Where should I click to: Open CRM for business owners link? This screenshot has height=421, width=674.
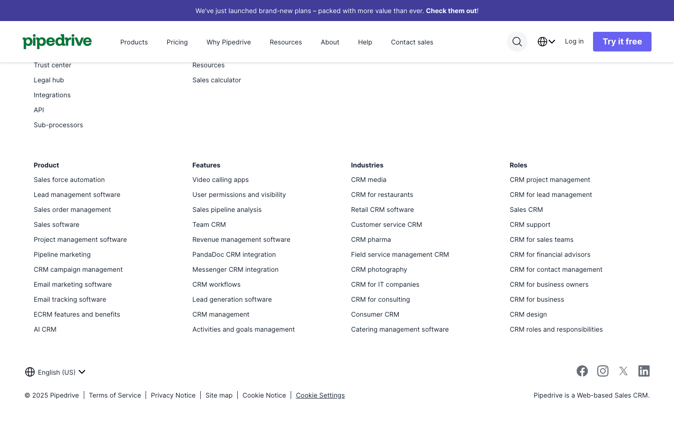pyautogui.click(x=549, y=284)
